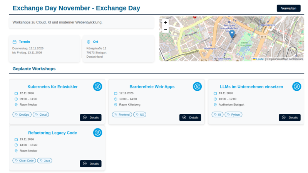Click clock icon beside 10:00 – 12:00

tap(215, 99)
